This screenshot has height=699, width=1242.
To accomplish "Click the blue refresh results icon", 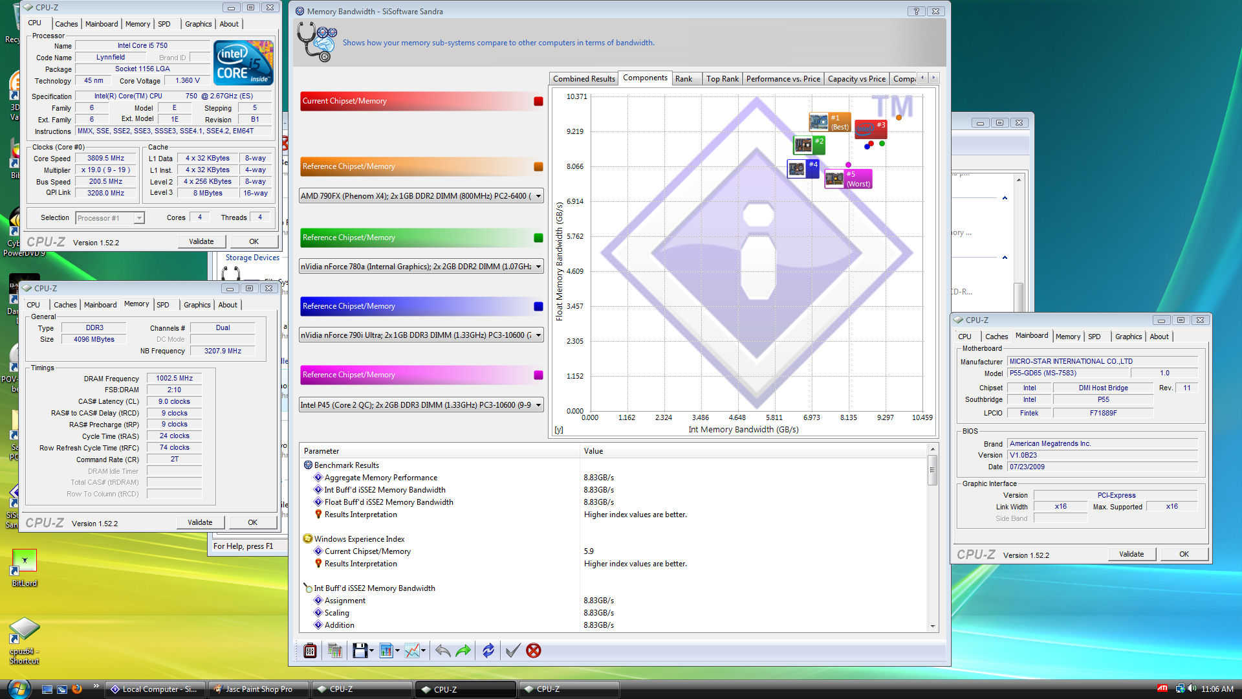I will point(488,650).
